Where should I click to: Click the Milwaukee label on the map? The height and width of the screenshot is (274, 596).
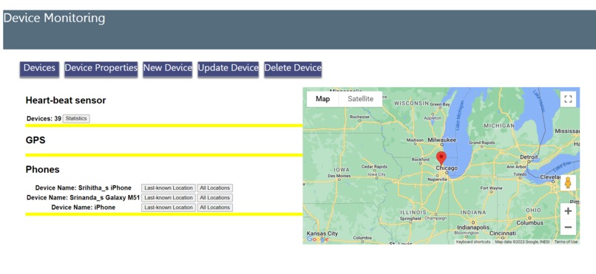[442, 140]
